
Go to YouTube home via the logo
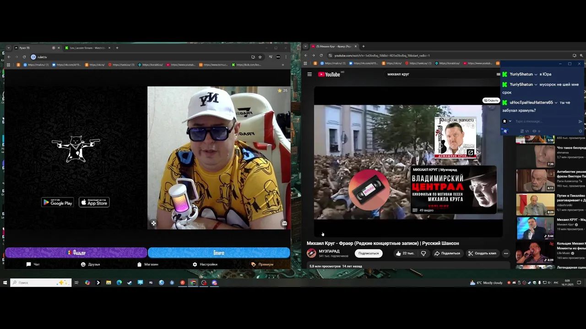pyautogui.click(x=329, y=74)
